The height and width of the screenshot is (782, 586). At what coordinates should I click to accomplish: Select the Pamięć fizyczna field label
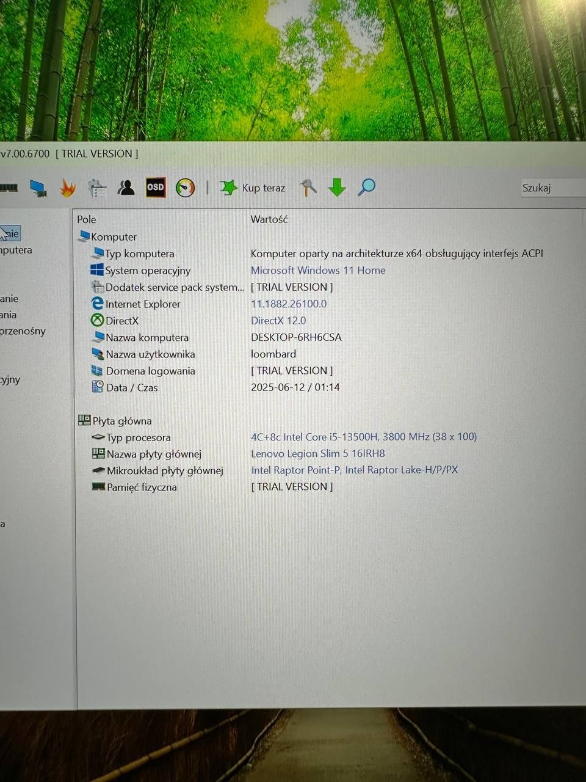point(142,488)
